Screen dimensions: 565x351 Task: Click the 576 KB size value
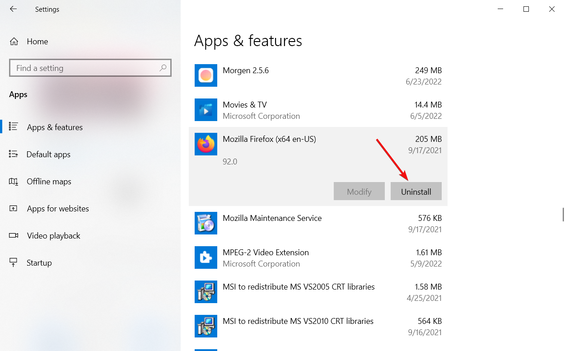429,218
